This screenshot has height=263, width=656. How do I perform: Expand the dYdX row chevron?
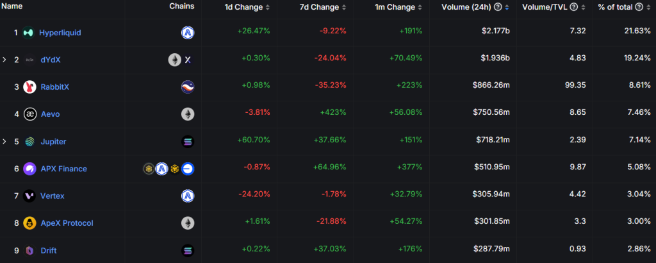tap(4, 60)
